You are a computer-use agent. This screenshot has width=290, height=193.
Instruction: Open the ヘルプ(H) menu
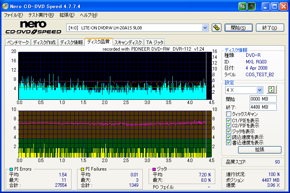[89, 15]
